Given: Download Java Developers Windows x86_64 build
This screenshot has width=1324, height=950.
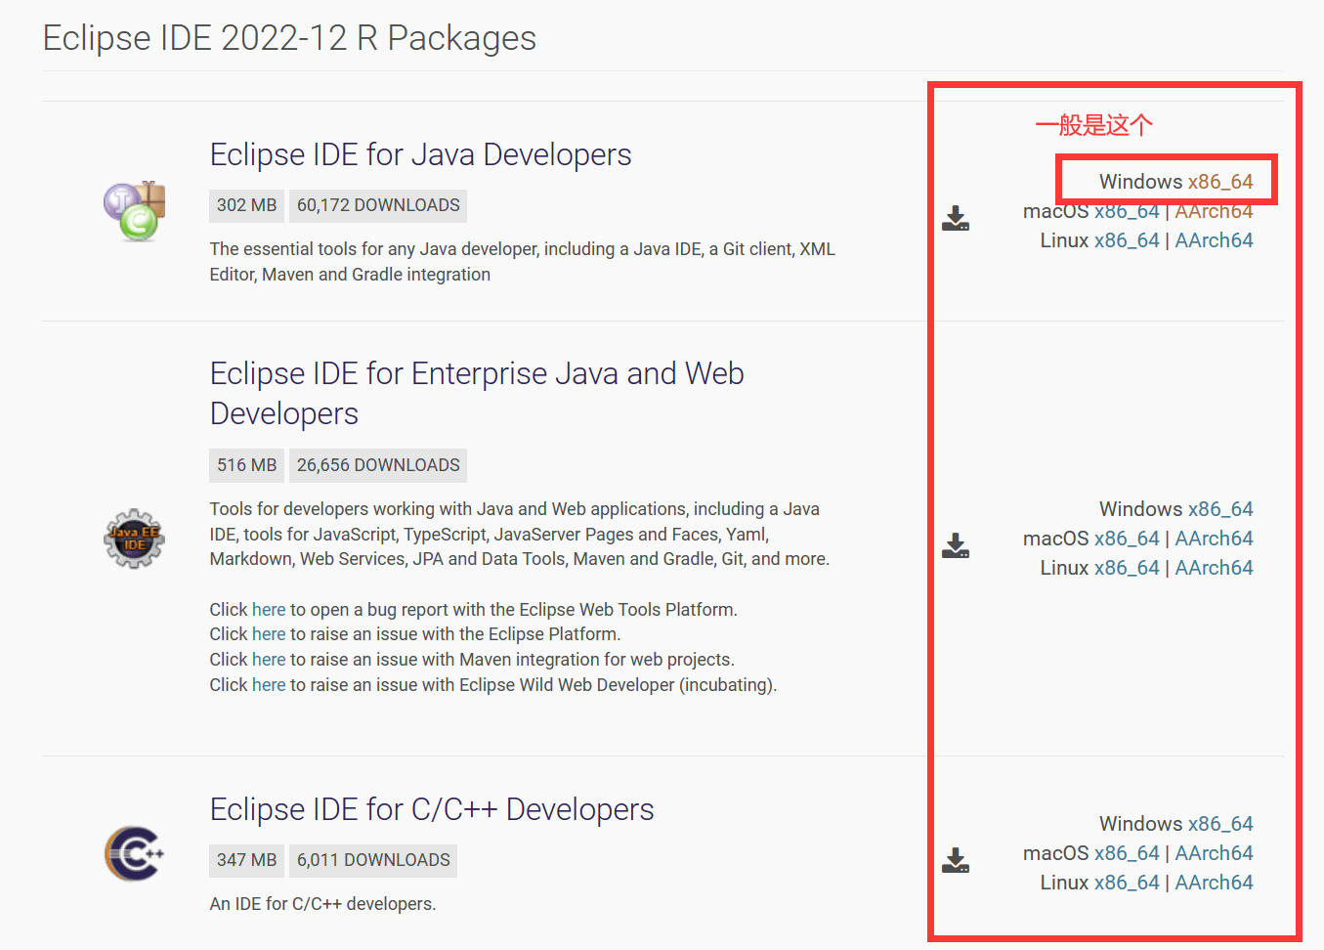Looking at the screenshot, I should [x=1220, y=182].
